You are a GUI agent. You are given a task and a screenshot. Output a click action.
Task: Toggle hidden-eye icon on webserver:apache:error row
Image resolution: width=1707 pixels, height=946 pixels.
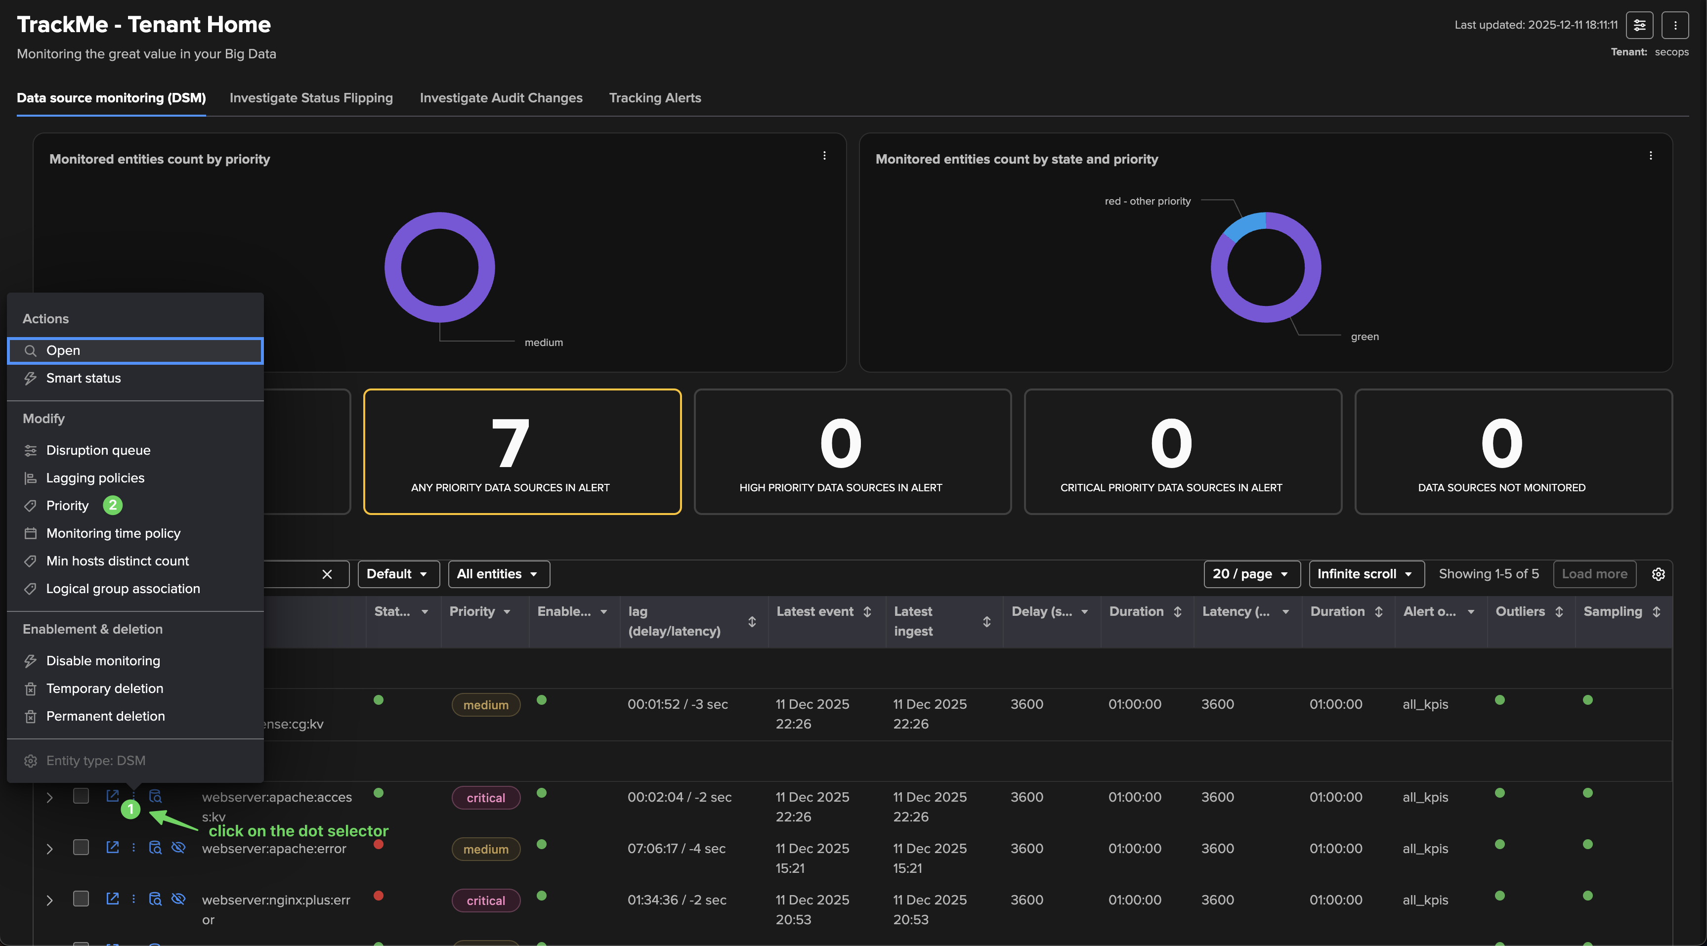click(178, 847)
